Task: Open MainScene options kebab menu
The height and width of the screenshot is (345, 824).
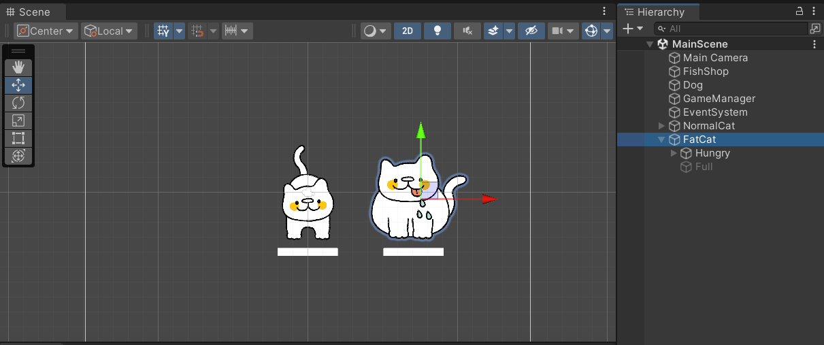Action: tap(814, 44)
